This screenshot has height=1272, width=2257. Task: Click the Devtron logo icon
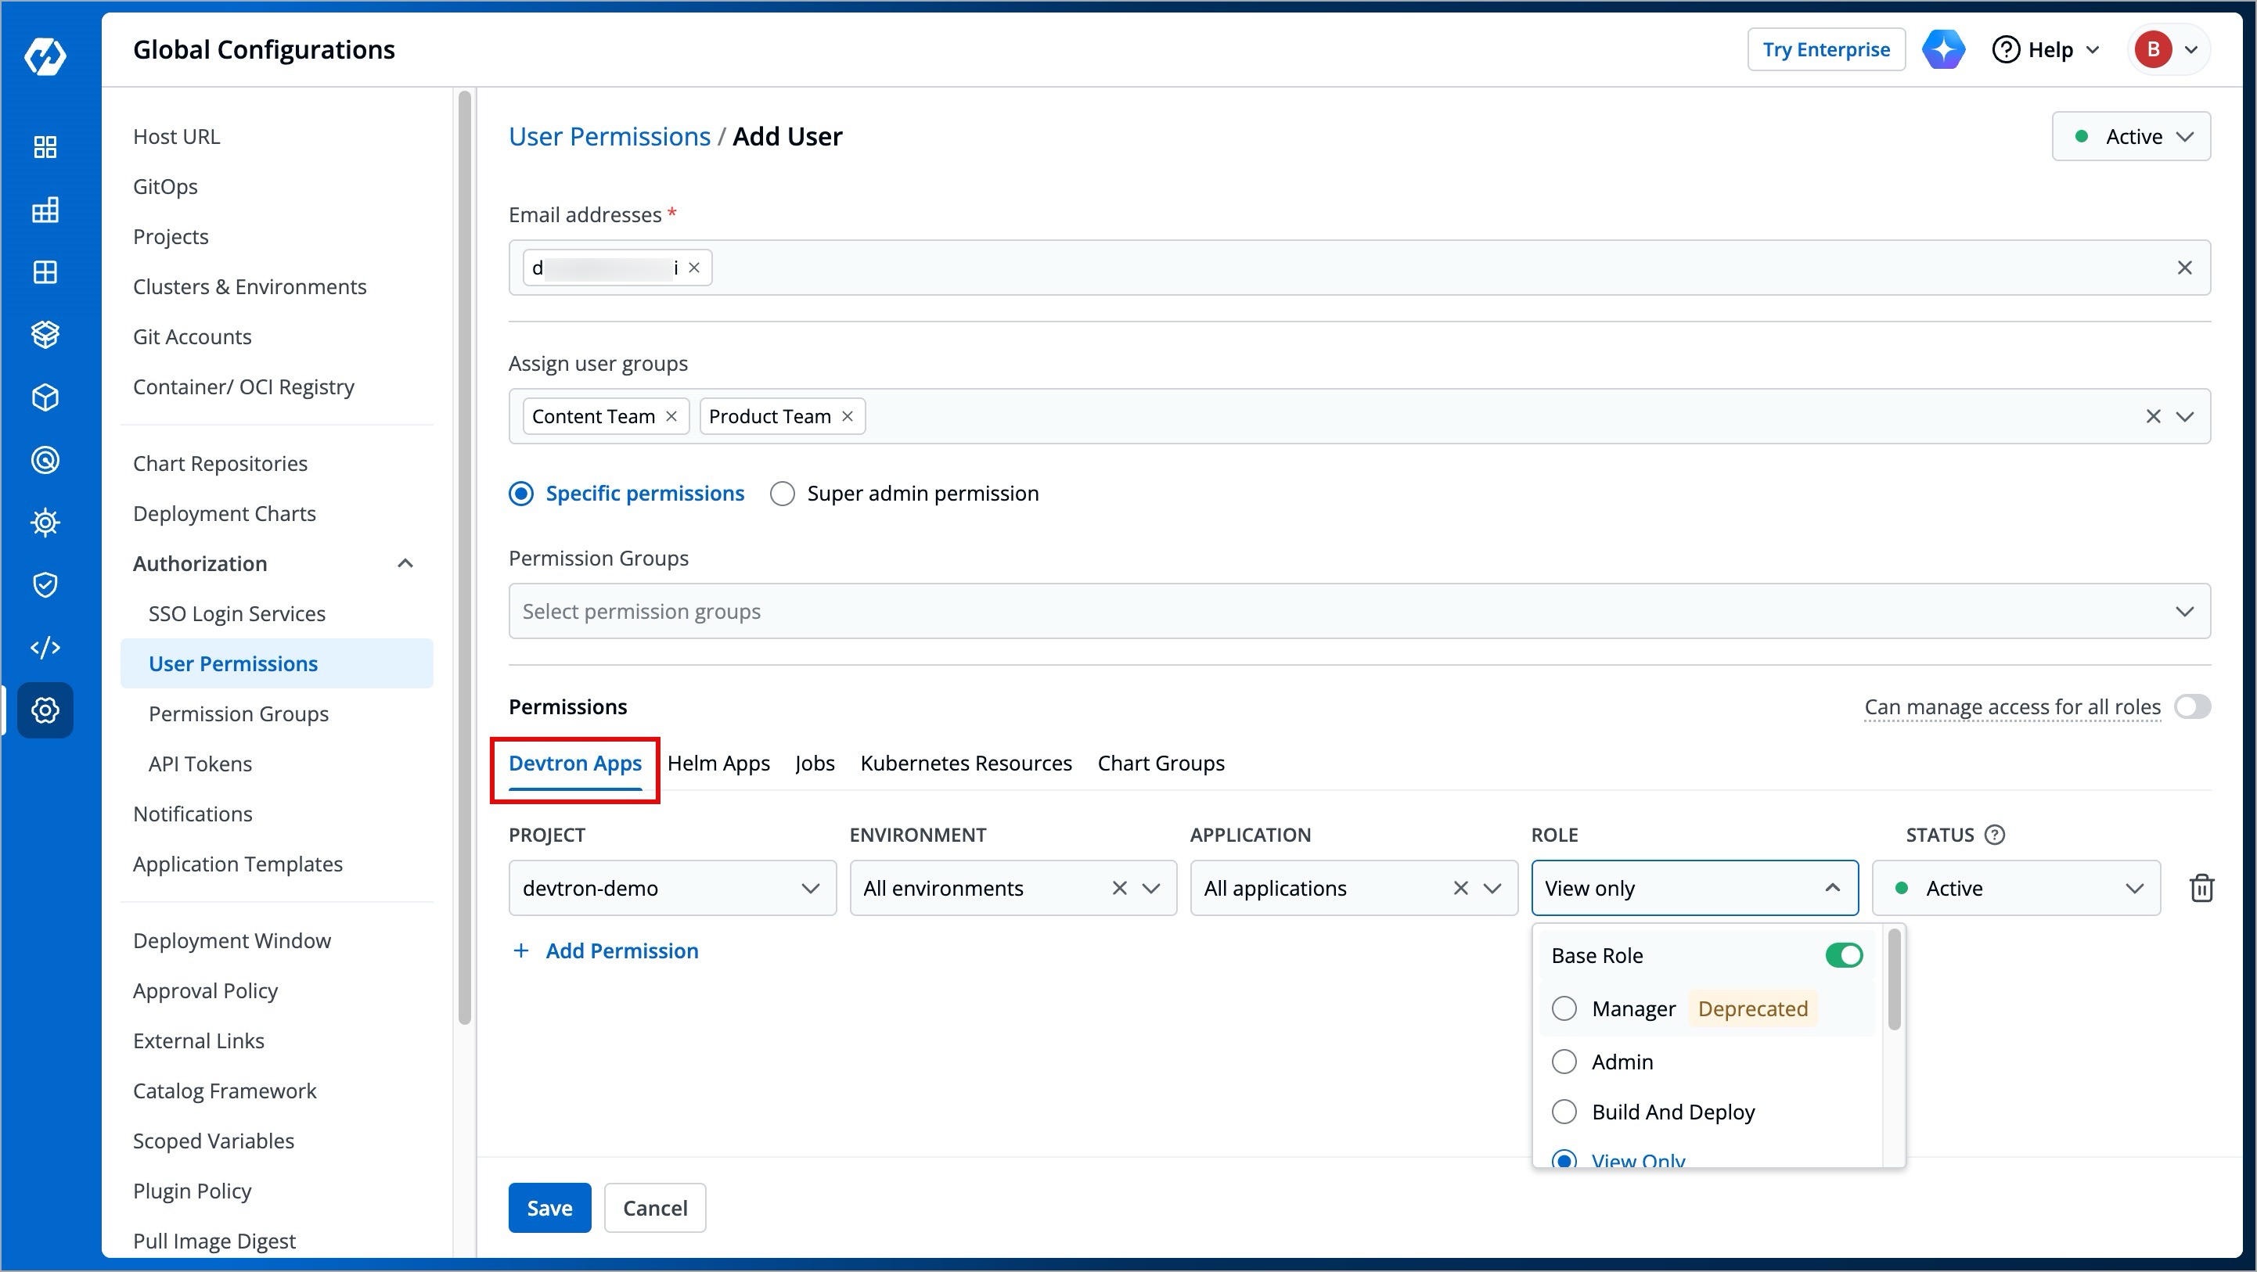point(45,57)
